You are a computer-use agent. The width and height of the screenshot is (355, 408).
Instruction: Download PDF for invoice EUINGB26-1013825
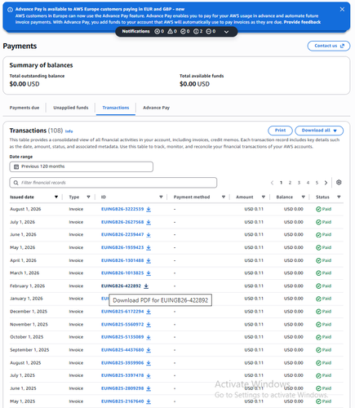(149, 273)
